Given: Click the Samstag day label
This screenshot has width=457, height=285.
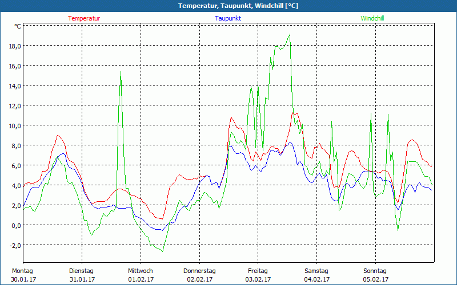Looking at the screenshot, I should pyautogui.click(x=316, y=271).
